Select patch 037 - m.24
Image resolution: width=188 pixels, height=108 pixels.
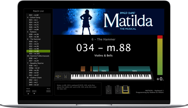[x=38, y=61]
